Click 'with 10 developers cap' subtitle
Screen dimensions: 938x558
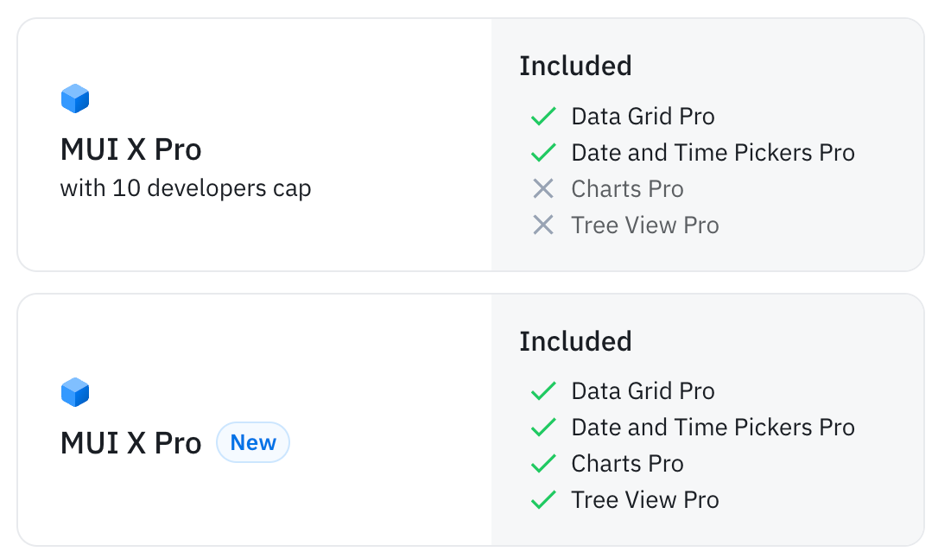click(x=185, y=188)
